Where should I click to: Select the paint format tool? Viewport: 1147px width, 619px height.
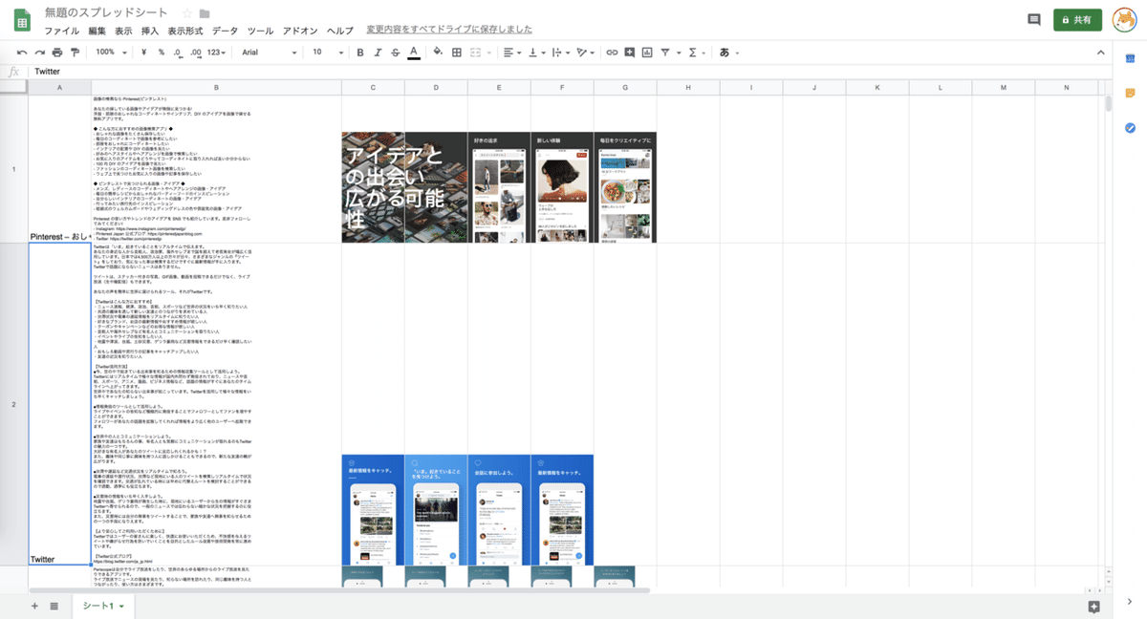click(75, 52)
